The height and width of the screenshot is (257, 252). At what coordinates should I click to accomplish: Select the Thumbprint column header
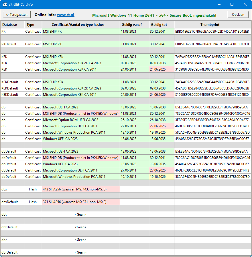click(x=213, y=25)
